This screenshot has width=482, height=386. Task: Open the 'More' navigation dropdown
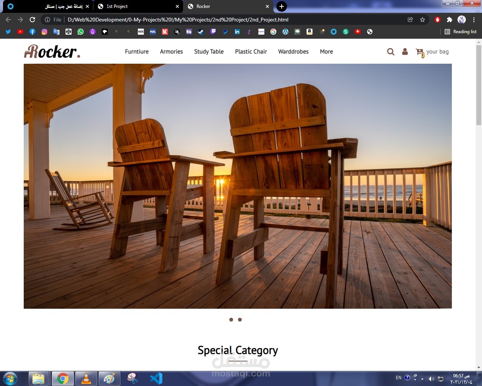pos(326,52)
